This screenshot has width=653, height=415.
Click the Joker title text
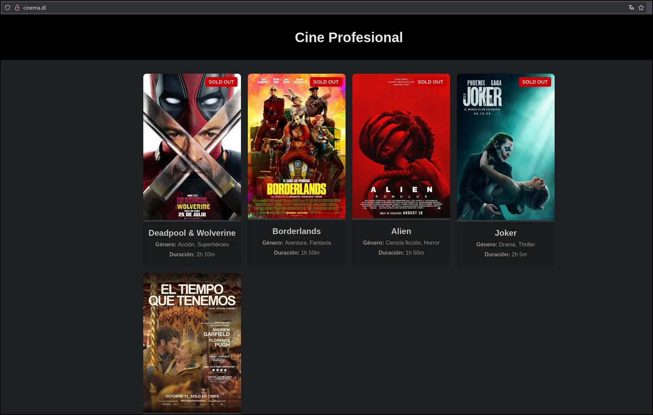pyautogui.click(x=506, y=233)
